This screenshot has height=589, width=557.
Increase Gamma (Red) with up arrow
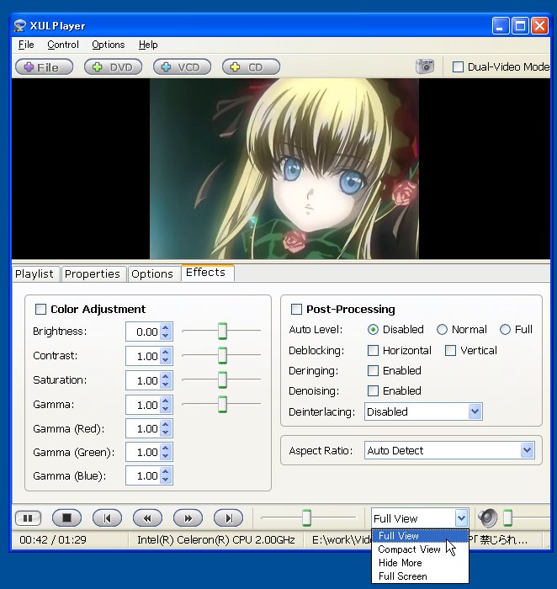(165, 424)
